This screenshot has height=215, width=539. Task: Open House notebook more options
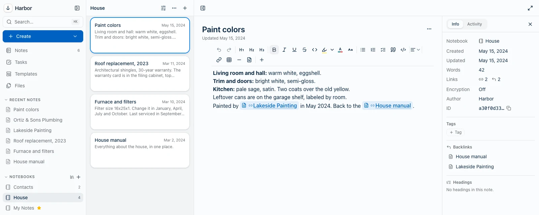coord(174,8)
